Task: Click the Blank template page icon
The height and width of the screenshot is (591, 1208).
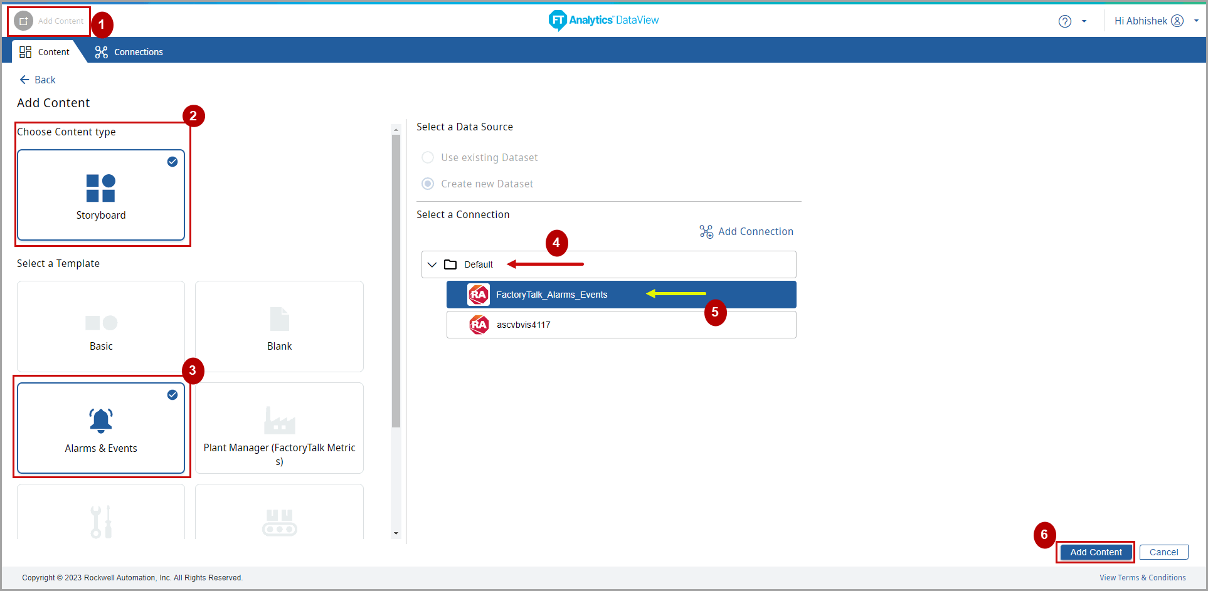Action: [279, 319]
